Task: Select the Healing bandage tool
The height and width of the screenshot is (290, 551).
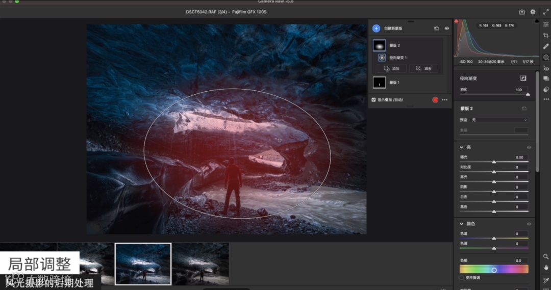Action: 546,46
